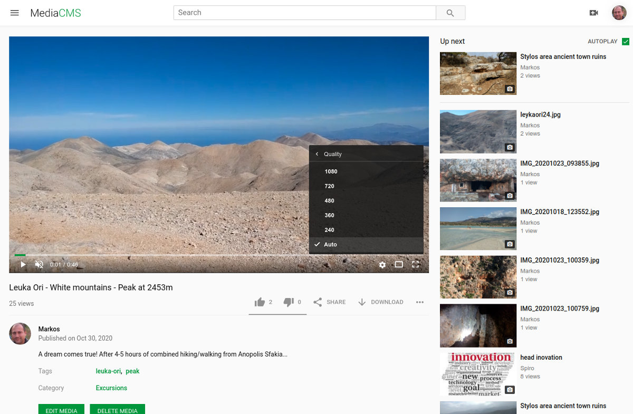The image size is (633, 414).
Task: Toggle theater mode view
Action: point(399,265)
